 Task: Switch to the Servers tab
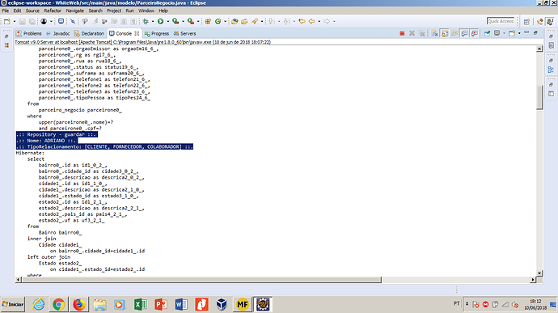(x=184, y=33)
